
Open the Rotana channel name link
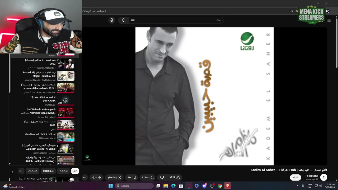(313, 176)
